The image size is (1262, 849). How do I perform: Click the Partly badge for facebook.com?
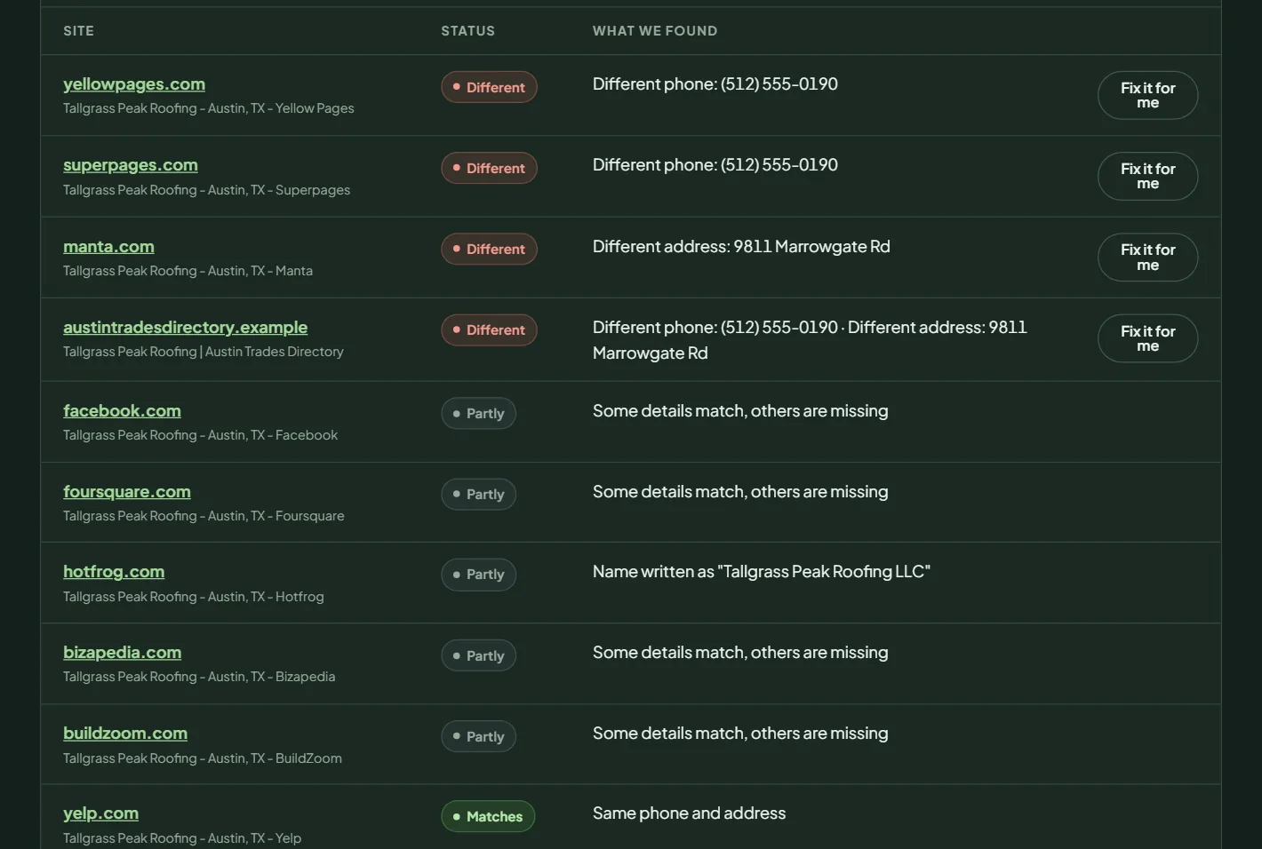click(478, 413)
